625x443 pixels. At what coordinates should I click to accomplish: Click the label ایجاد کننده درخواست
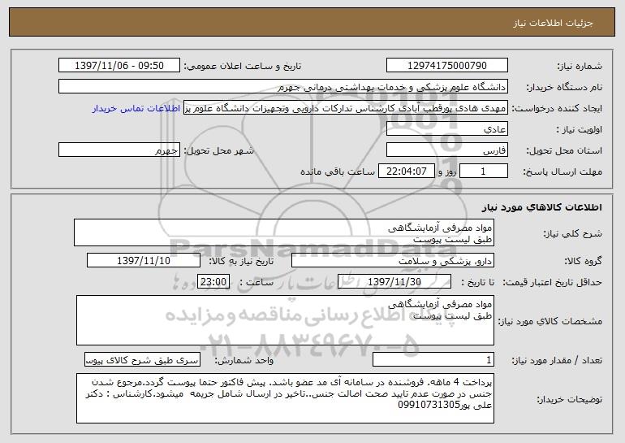557,109
